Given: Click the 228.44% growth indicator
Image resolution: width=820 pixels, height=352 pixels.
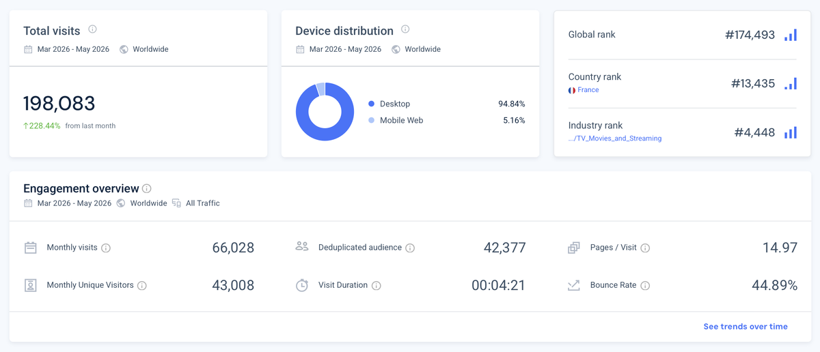Looking at the screenshot, I should pos(42,126).
